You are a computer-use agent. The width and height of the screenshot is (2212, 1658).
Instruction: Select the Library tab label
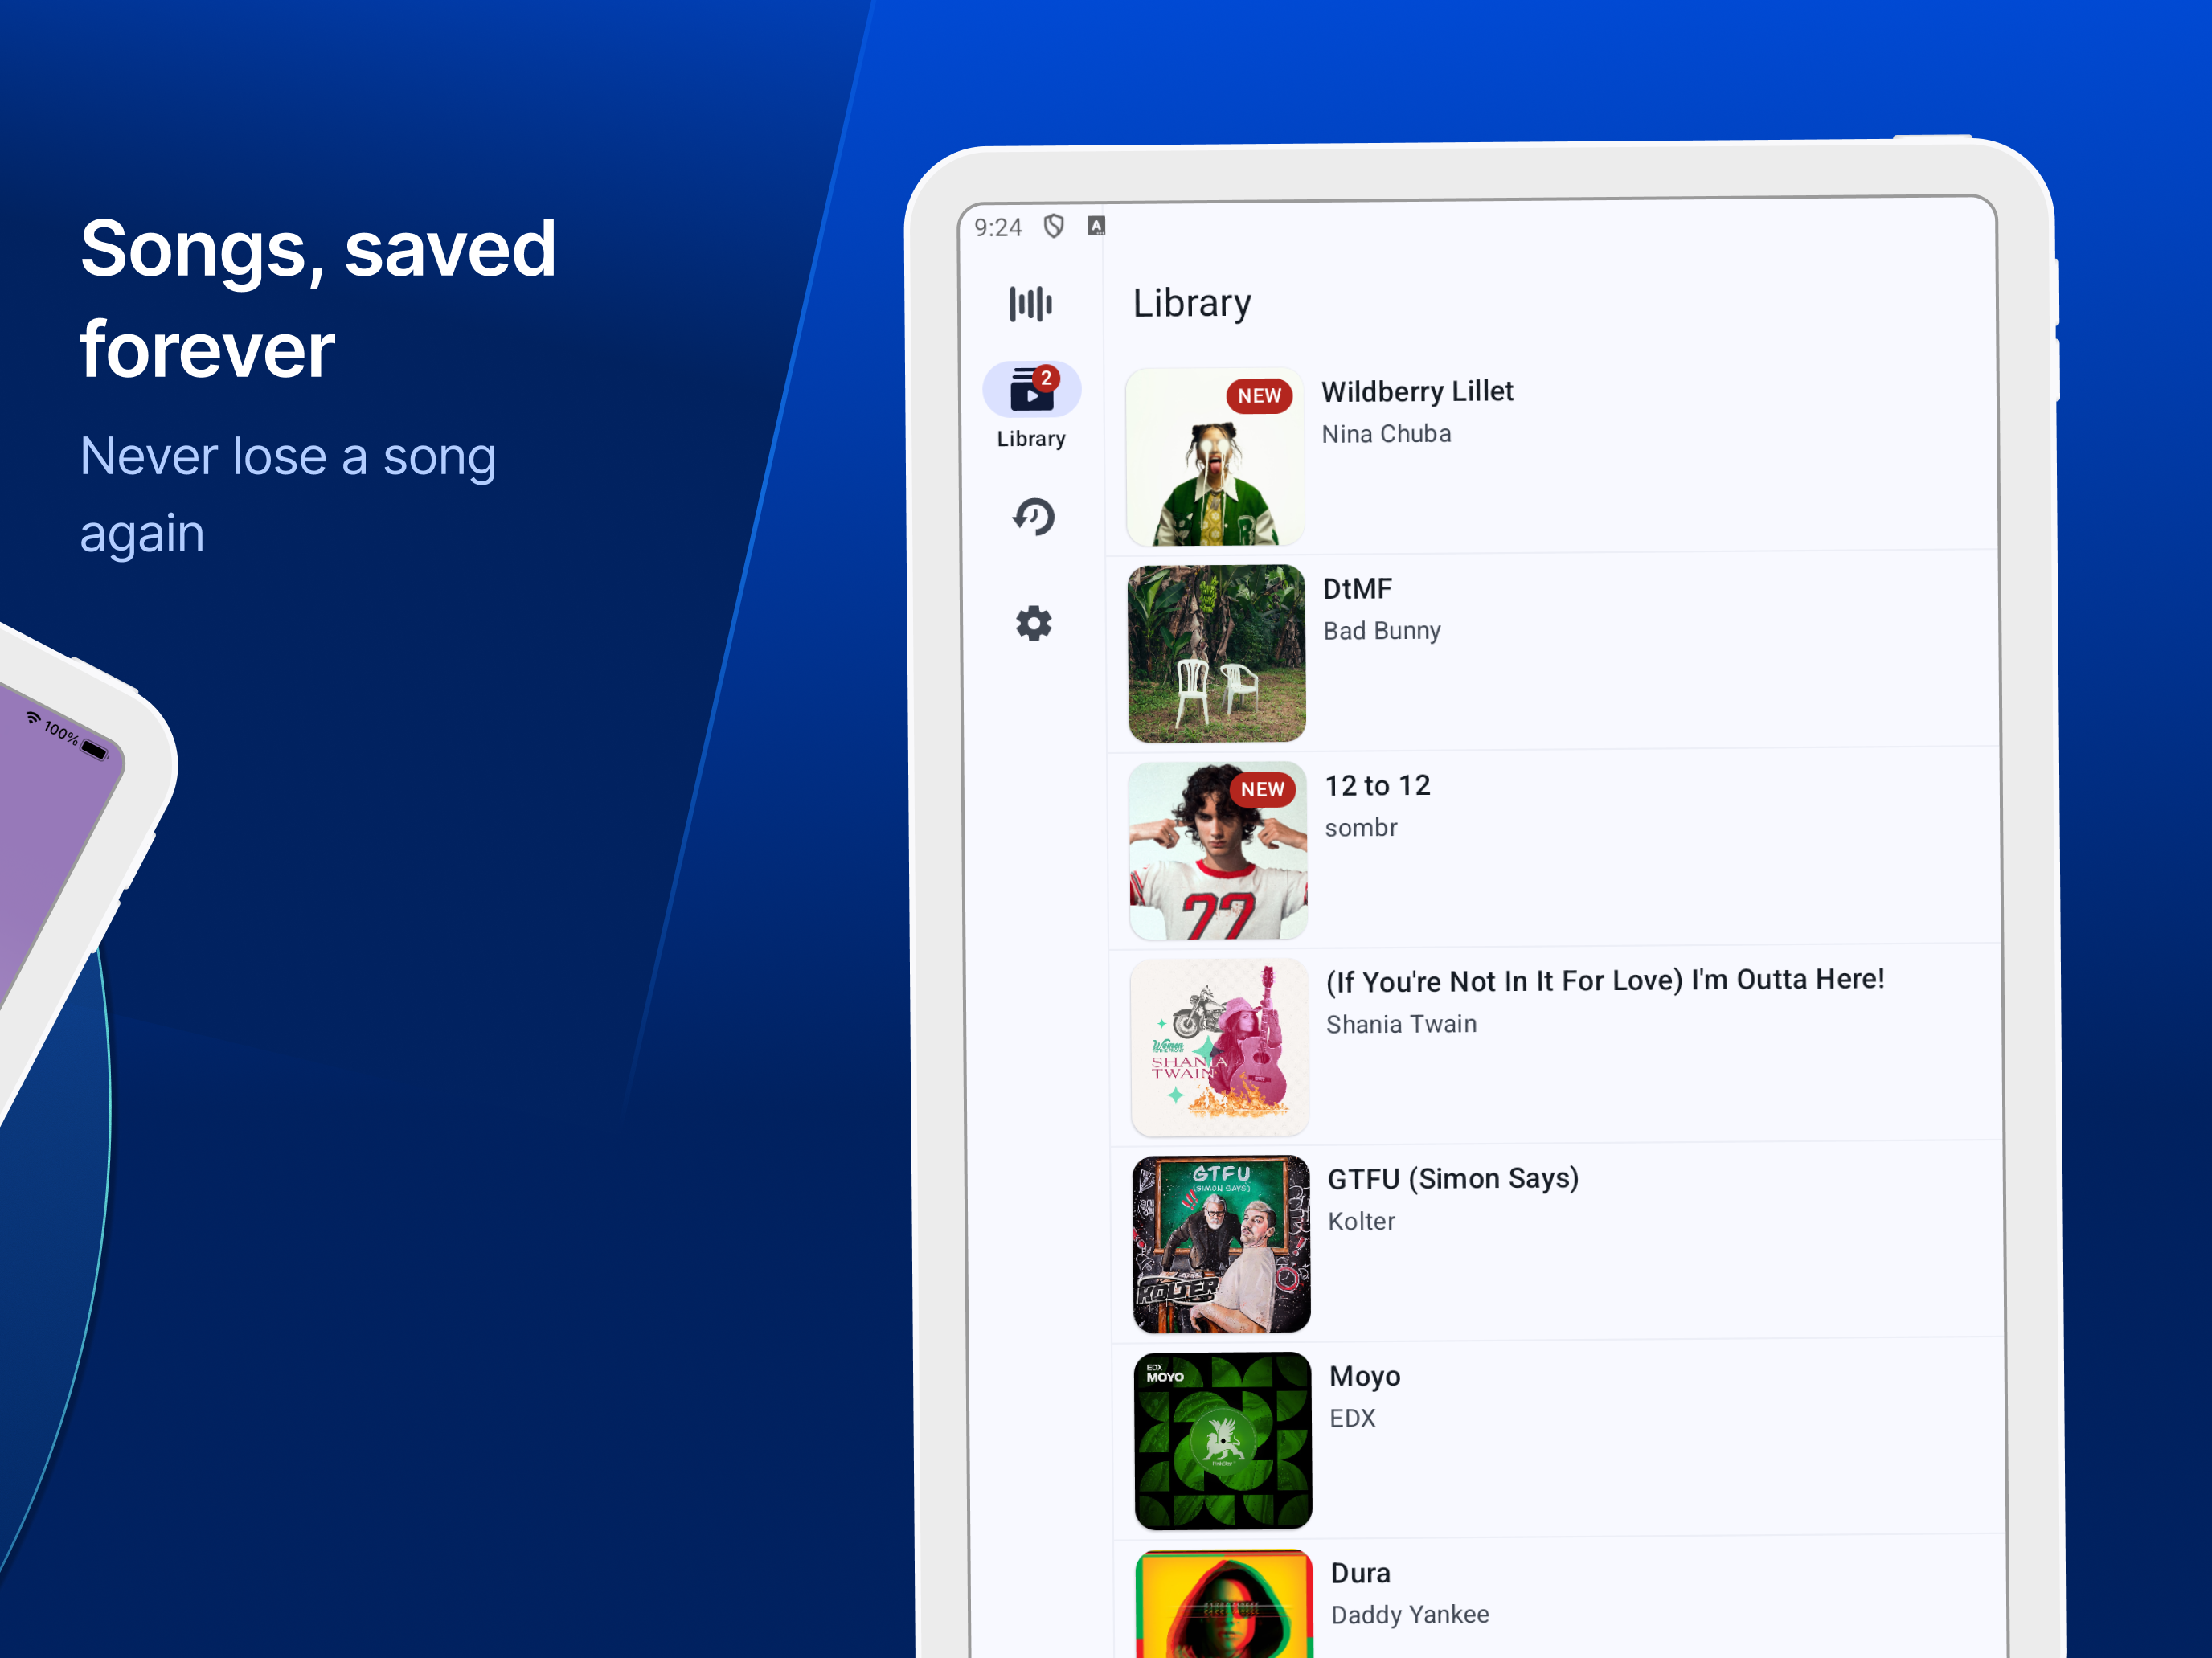pos(1031,439)
